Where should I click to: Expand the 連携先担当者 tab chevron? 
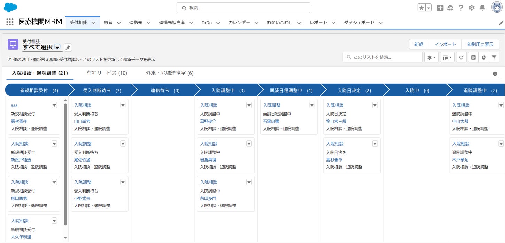tap(192, 23)
